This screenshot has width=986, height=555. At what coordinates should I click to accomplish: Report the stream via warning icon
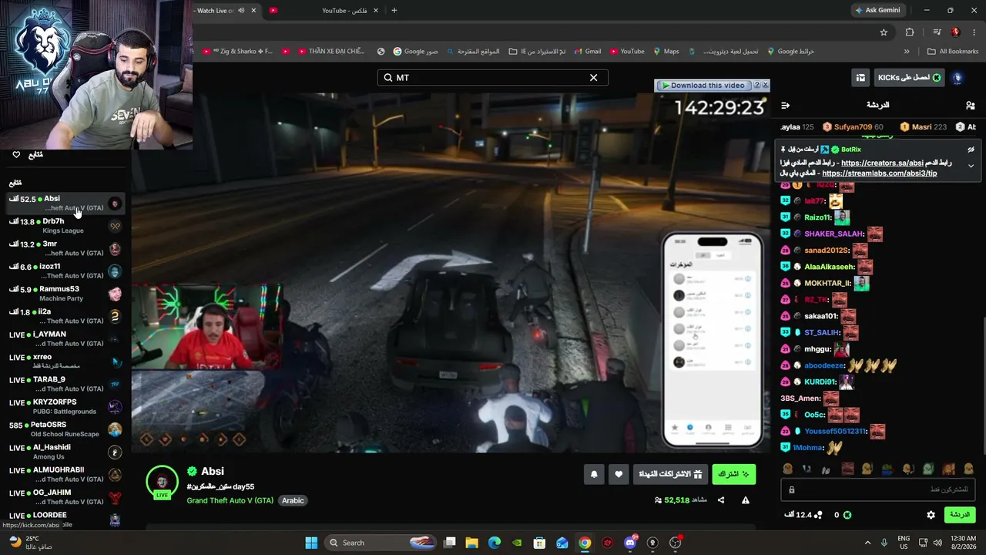[x=746, y=500]
